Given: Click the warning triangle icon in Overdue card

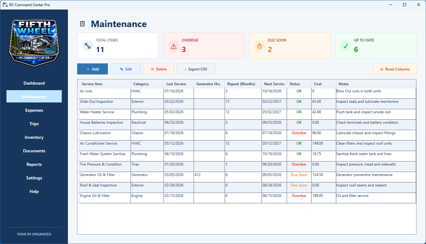Looking at the screenshot, I should coord(174,46).
